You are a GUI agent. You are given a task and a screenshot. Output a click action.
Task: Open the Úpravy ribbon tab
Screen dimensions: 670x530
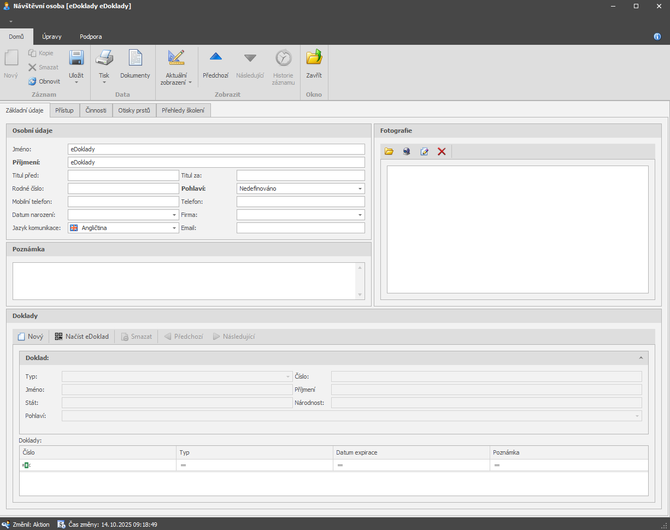(x=52, y=37)
